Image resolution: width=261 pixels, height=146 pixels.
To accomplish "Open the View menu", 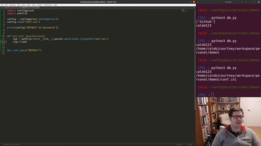I will 24,5.
